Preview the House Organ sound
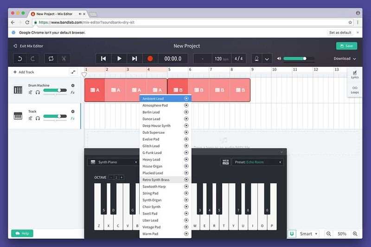Viewport: 371px width, 247px height. 186,166
